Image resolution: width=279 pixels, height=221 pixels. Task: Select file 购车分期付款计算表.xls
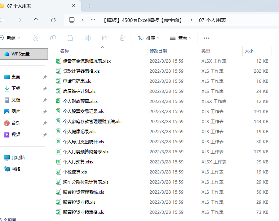pos(85,182)
